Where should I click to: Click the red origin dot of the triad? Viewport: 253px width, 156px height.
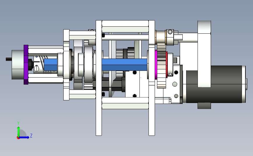(x=18, y=138)
